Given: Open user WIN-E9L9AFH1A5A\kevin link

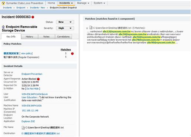Looking at the screenshot, I should click(35, 94).
